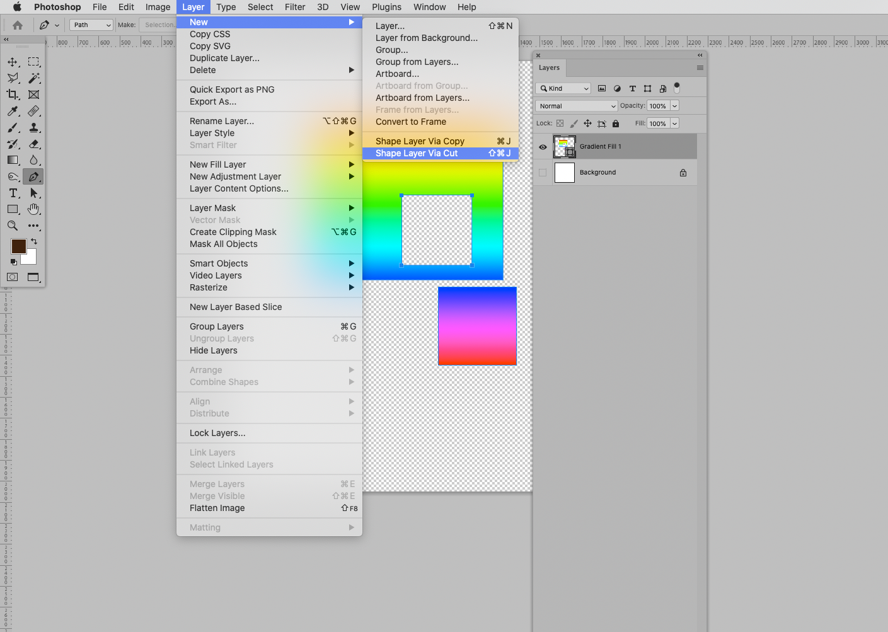Open the Pen tool preset picker
The image size is (888, 632).
click(x=49, y=25)
